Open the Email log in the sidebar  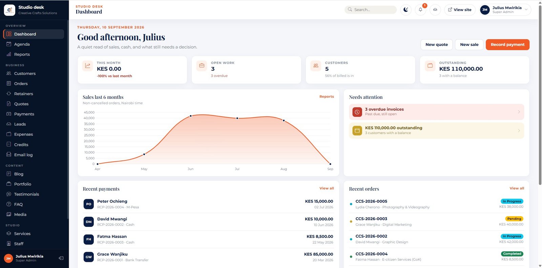[x=34, y=155]
